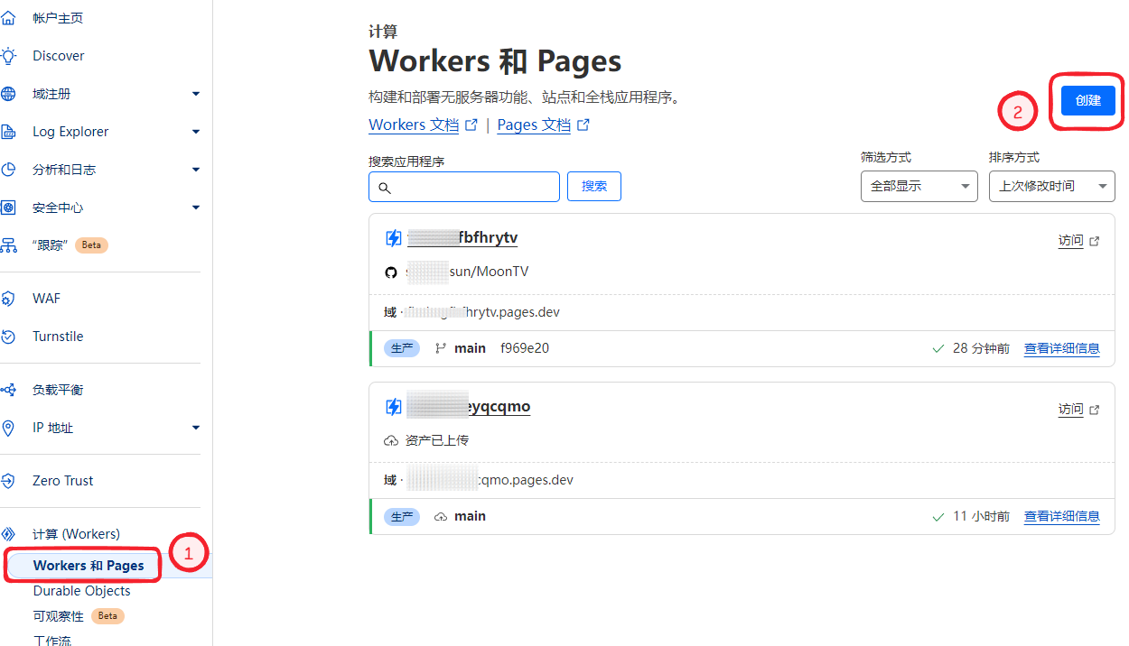
Task: Click the Pages icon beside fbfhrytv project
Action: click(x=394, y=238)
